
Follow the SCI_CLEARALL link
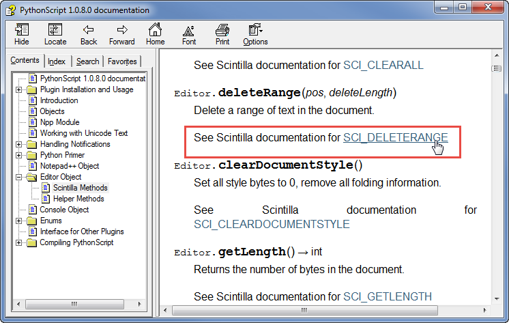tap(383, 66)
